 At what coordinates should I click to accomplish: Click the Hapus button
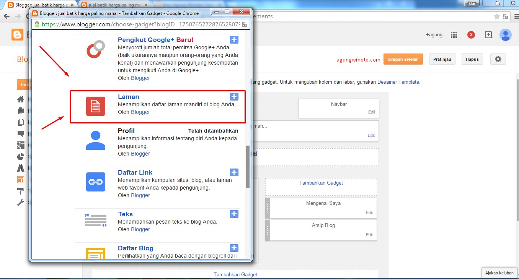472,59
